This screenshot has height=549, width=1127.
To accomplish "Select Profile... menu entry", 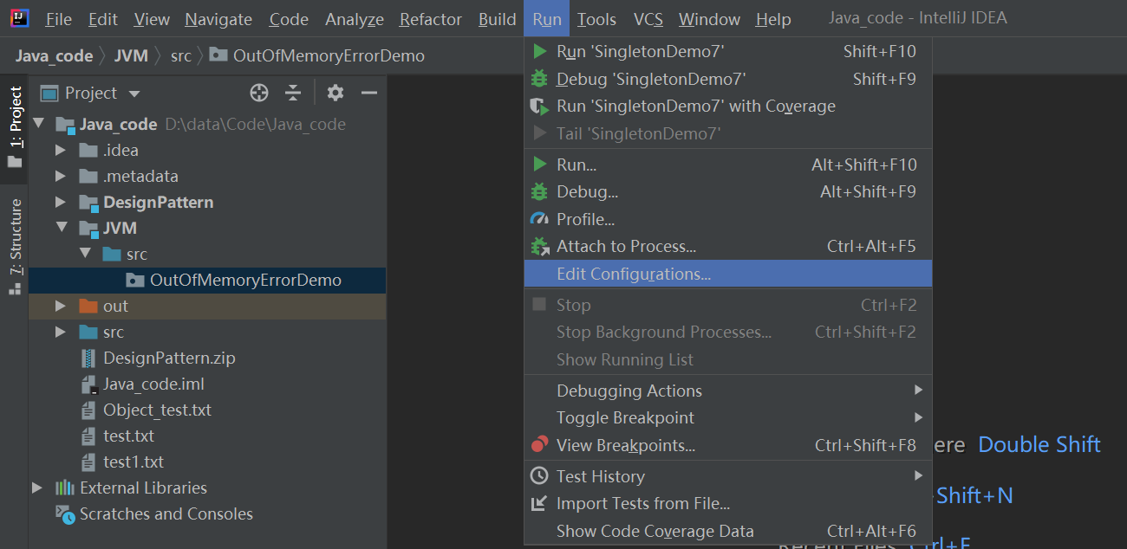I will [x=728, y=219].
